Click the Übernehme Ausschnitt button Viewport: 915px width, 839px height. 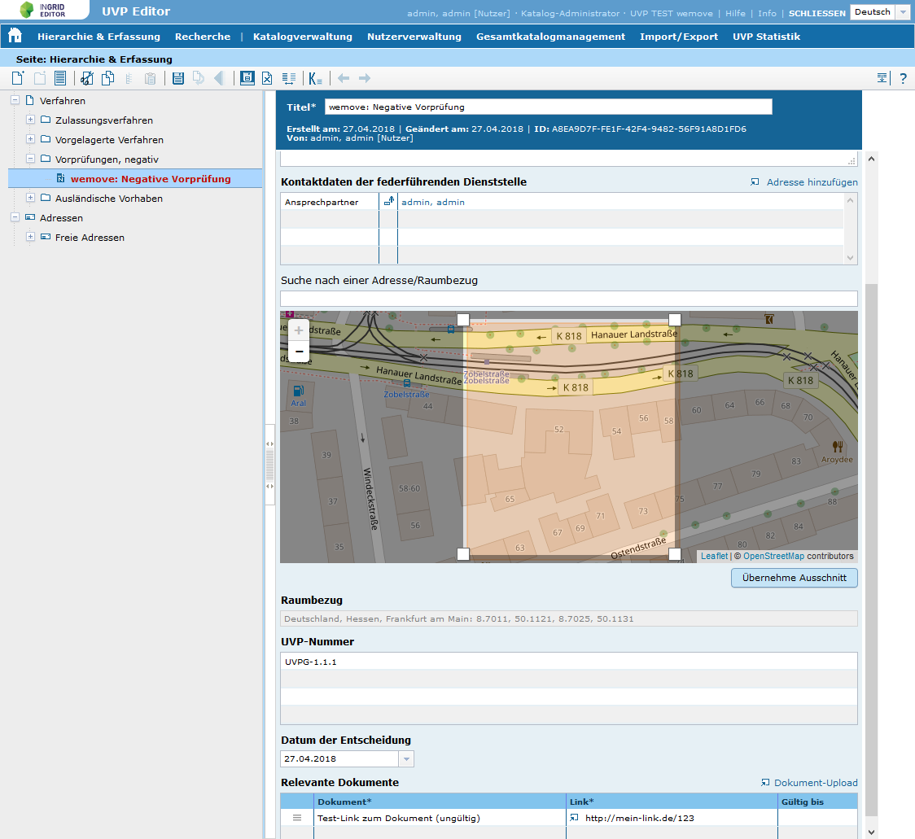click(795, 578)
